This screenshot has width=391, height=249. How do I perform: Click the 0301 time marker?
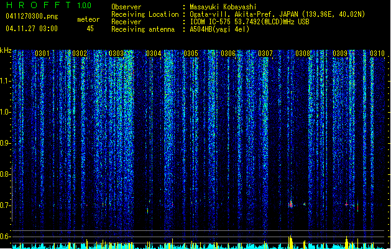(42, 54)
